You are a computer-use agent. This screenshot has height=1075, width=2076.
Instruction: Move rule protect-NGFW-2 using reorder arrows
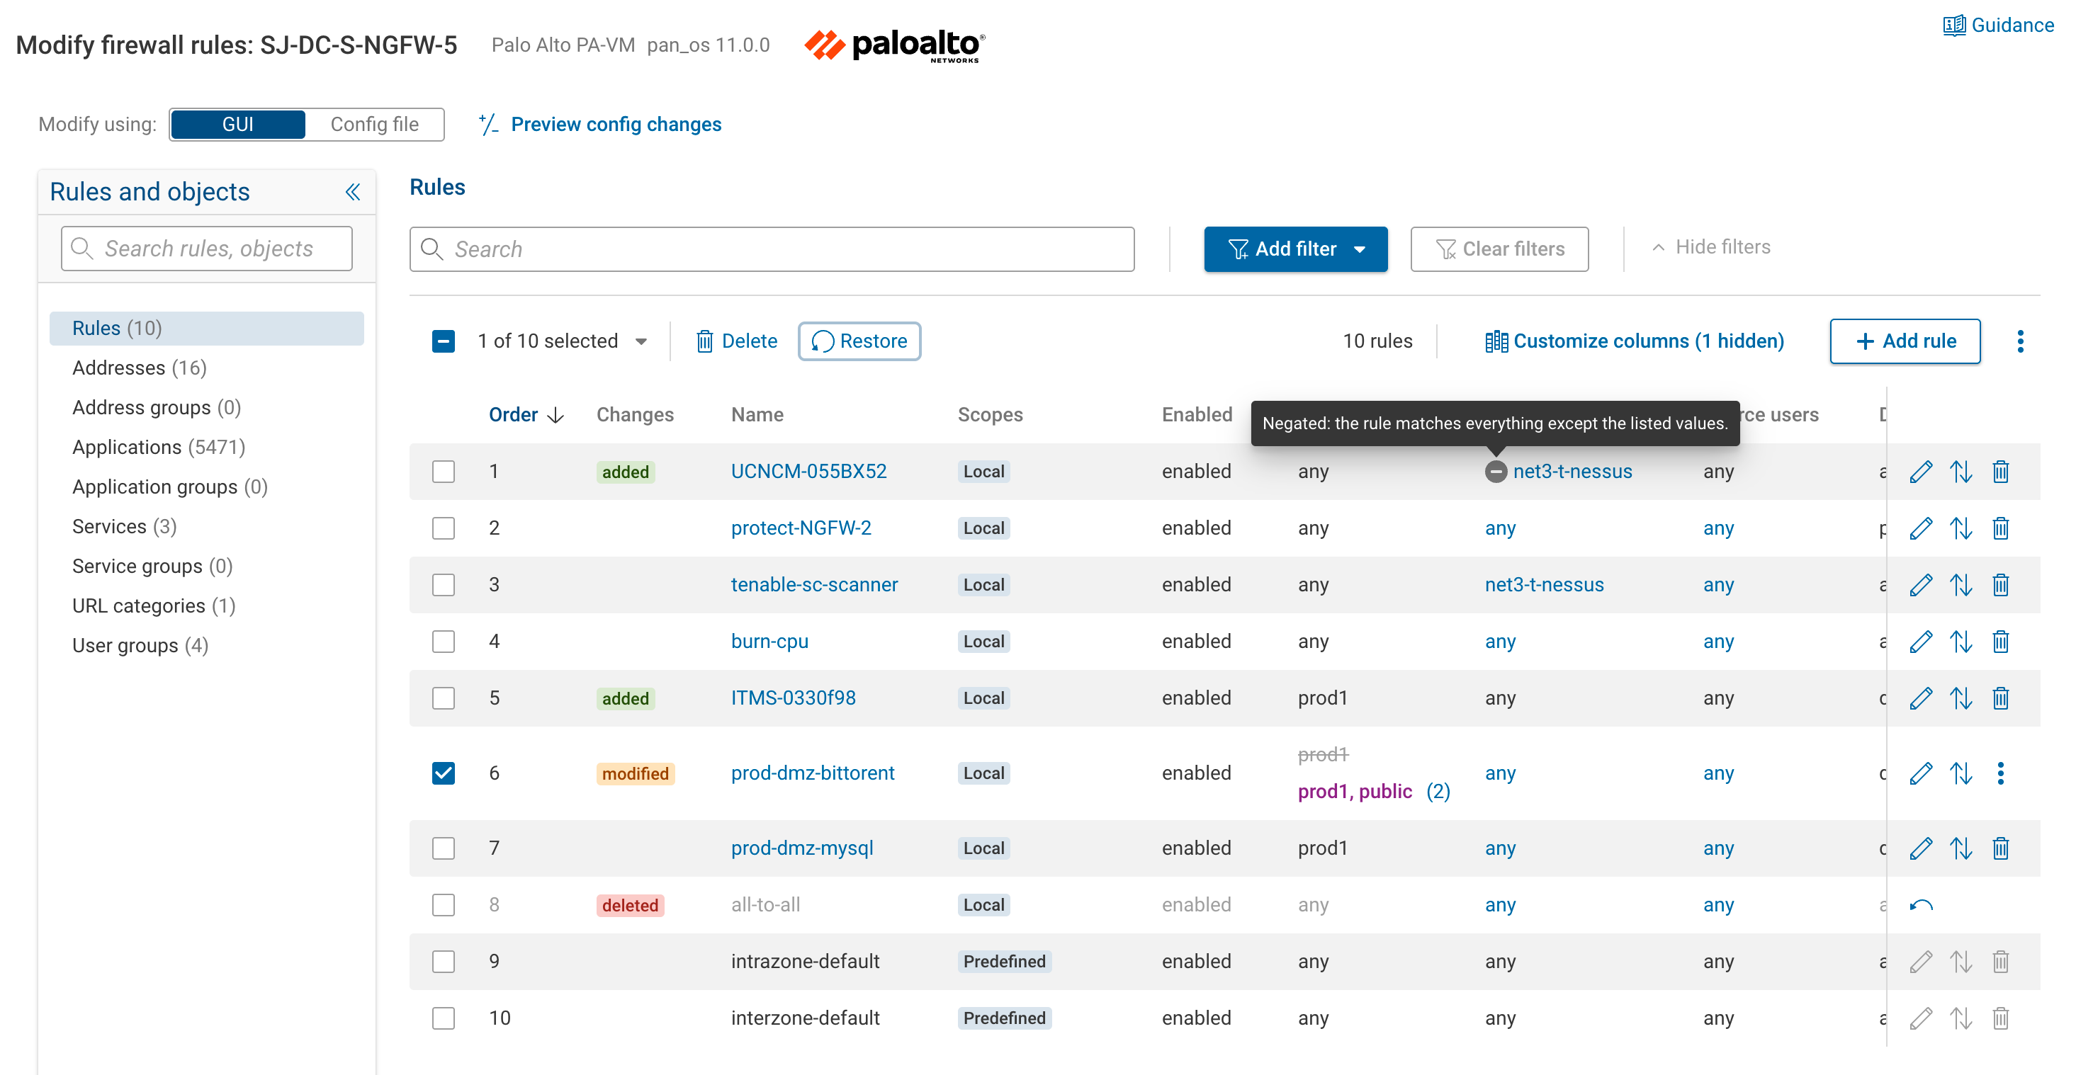click(1961, 528)
